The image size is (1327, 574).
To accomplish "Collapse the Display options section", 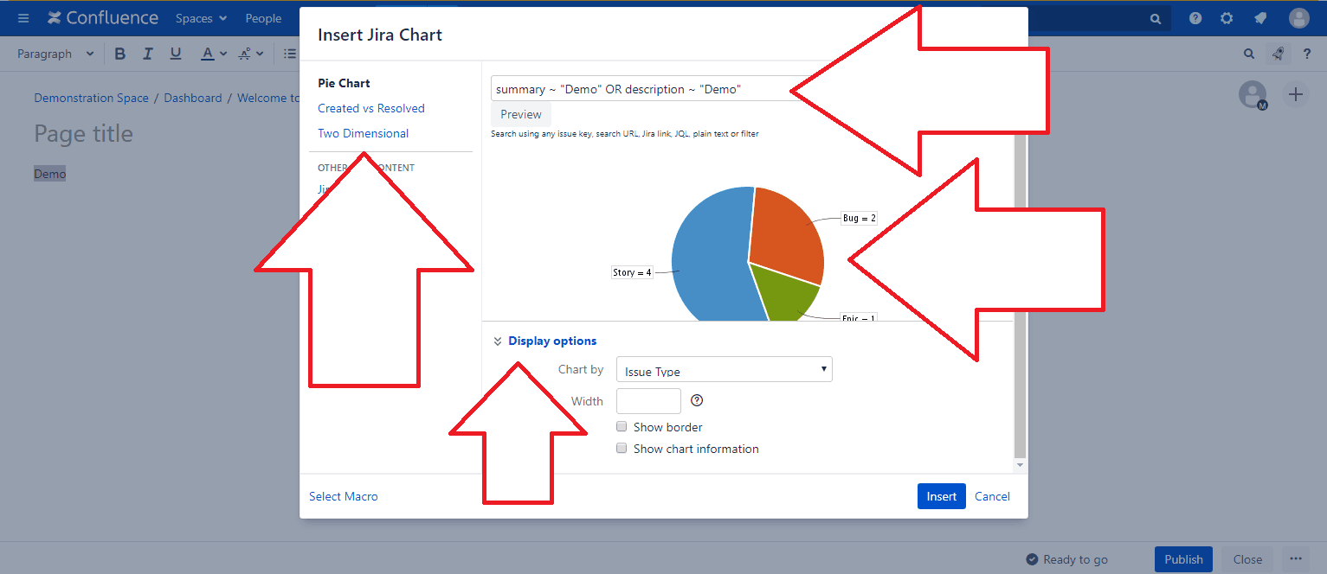I will pos(498,341).
